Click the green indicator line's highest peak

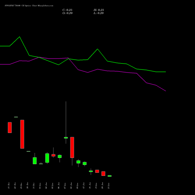[19, 37]
